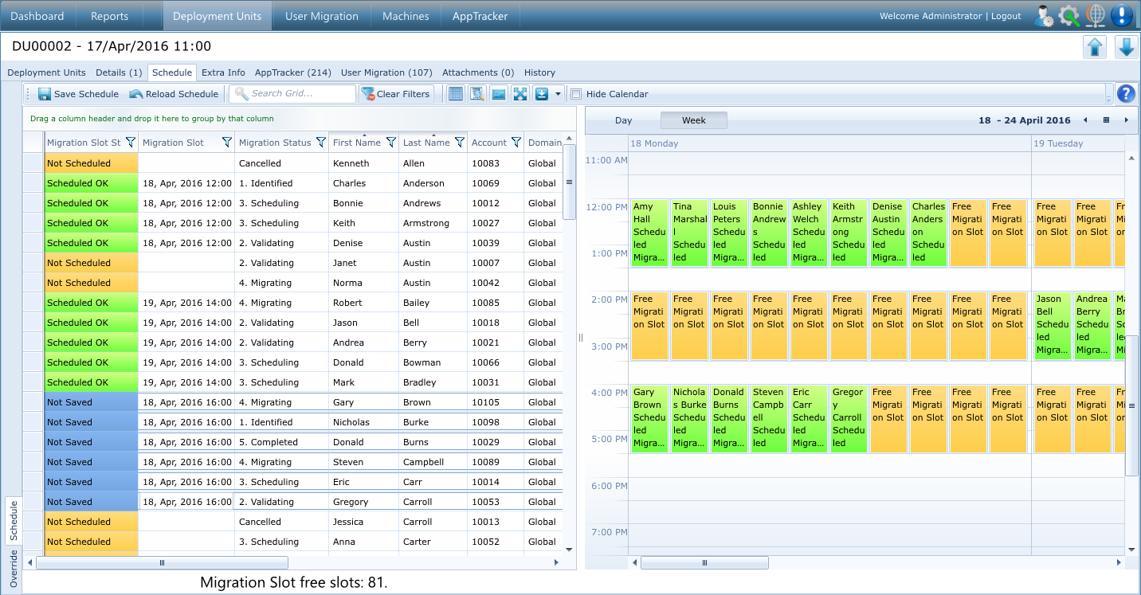This screenshot has width=1141, height=595.
Task: Select the Override side tab
Action: pos(14,568)
